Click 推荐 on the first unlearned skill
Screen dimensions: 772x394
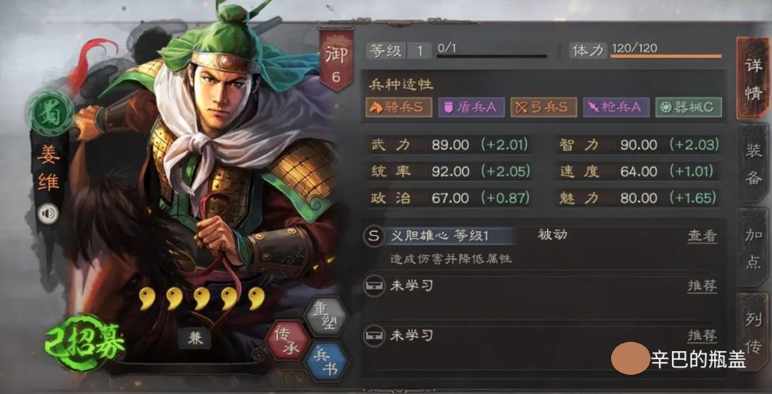click(702, 286)
